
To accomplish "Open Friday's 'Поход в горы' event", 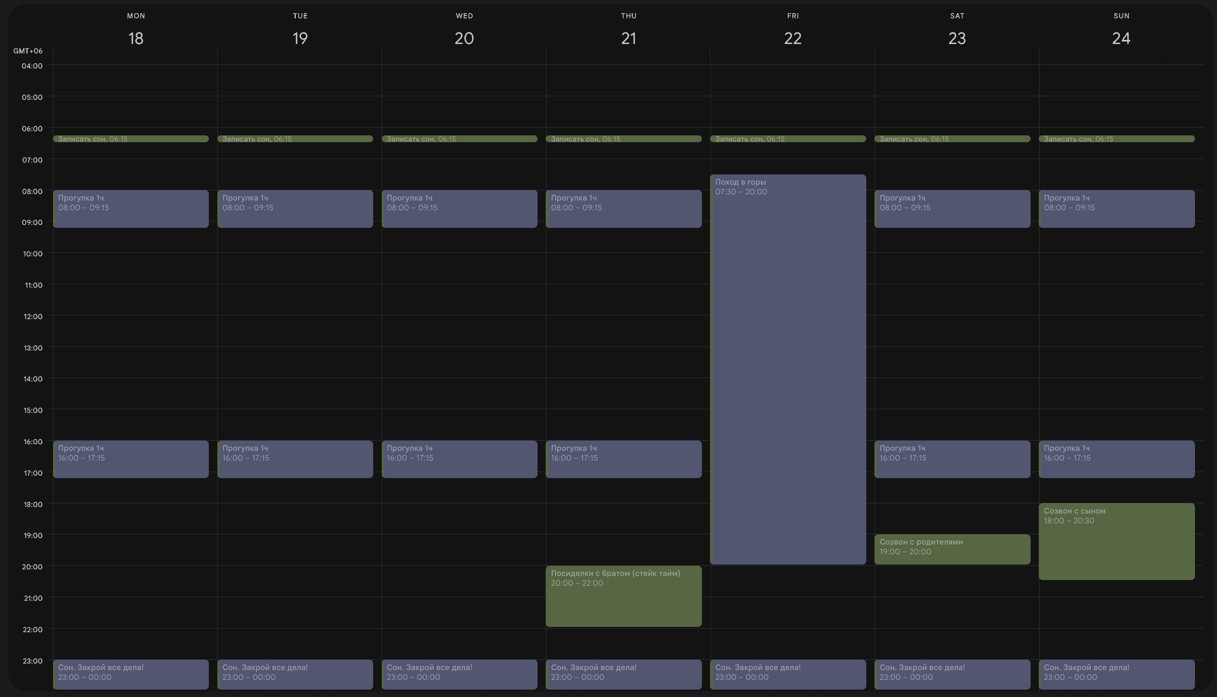I will (x=788, y=368).
